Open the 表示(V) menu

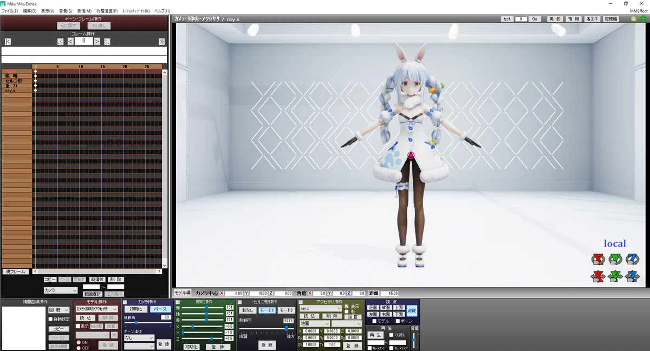pyautogui.click(x=48, y=11)
